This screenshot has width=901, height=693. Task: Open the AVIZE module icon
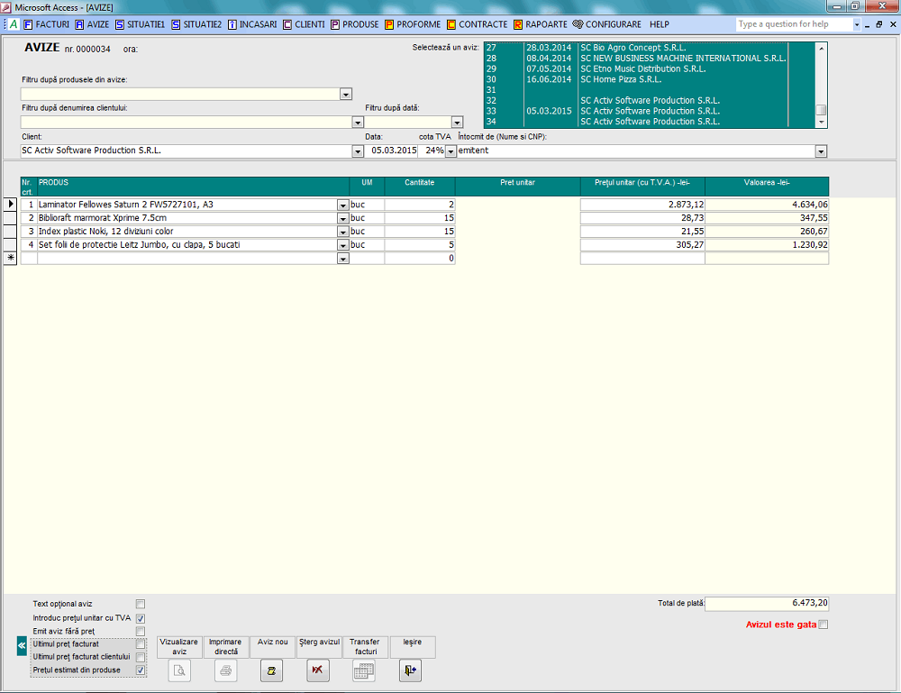79,24
